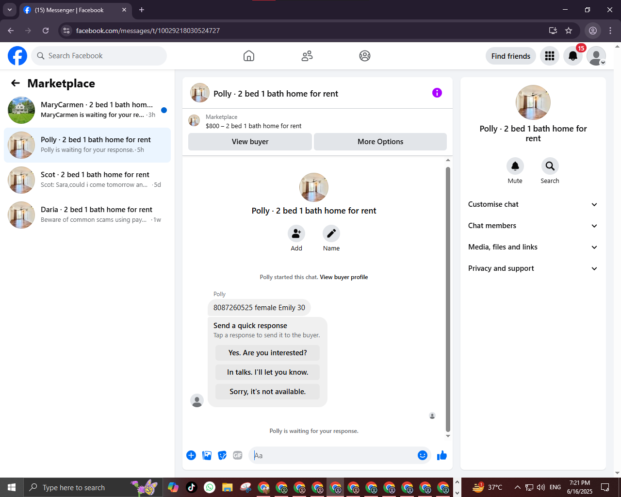Open the emoji picker in message box
This screenshot has width=621, height=497.
click(423, 455)
